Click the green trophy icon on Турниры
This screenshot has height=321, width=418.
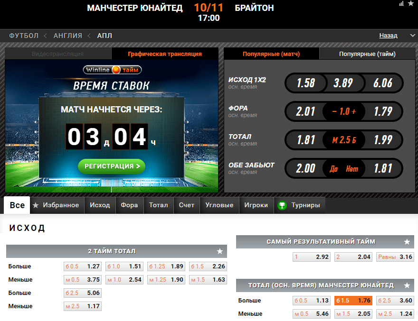tap(282, 205)
